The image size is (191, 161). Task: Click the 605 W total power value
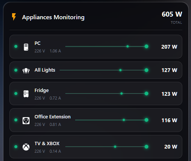pyautogui.click(x=172, y=14)
